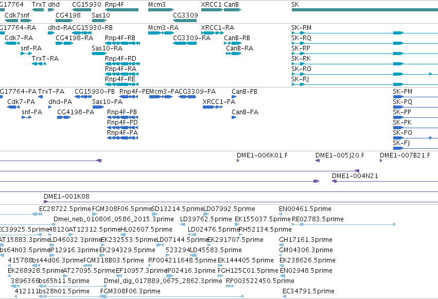The height and width of the screenshot is (299, 438).
Task: Click protein Sas10-PA
Action: (x=107, y=102)
